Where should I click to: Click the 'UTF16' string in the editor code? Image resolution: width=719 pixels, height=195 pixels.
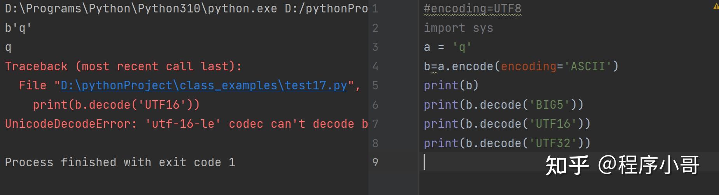pyautogui.click(x=553, y=124)
